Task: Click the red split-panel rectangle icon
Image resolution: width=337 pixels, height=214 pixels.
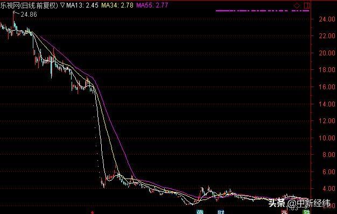Action: pos(307,5)
